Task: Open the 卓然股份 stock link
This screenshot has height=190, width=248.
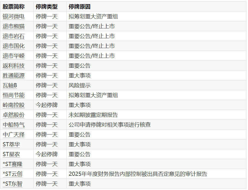Action: point(14,115)
